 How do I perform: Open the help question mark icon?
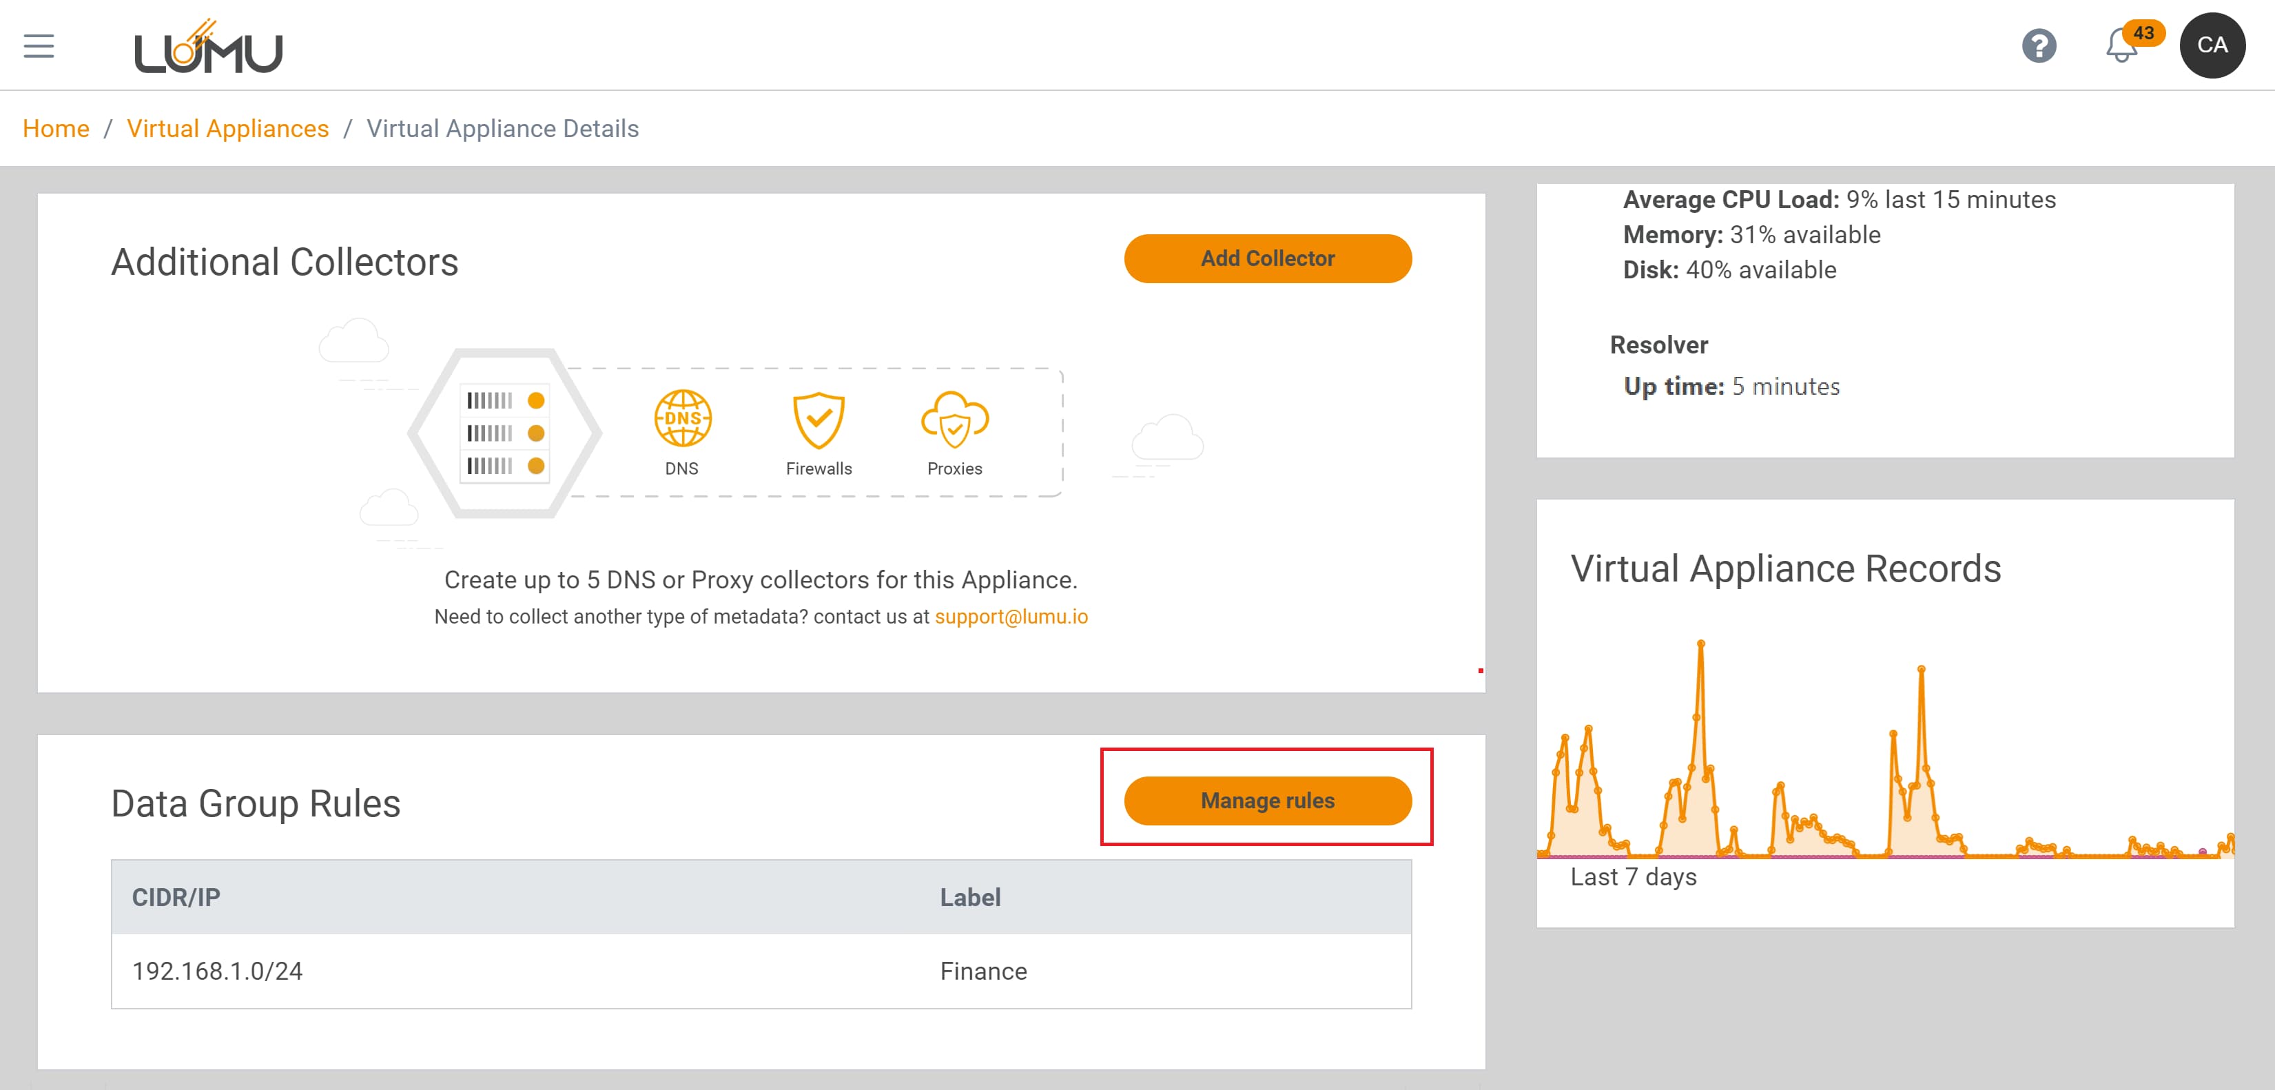(x=2040, y=45)
